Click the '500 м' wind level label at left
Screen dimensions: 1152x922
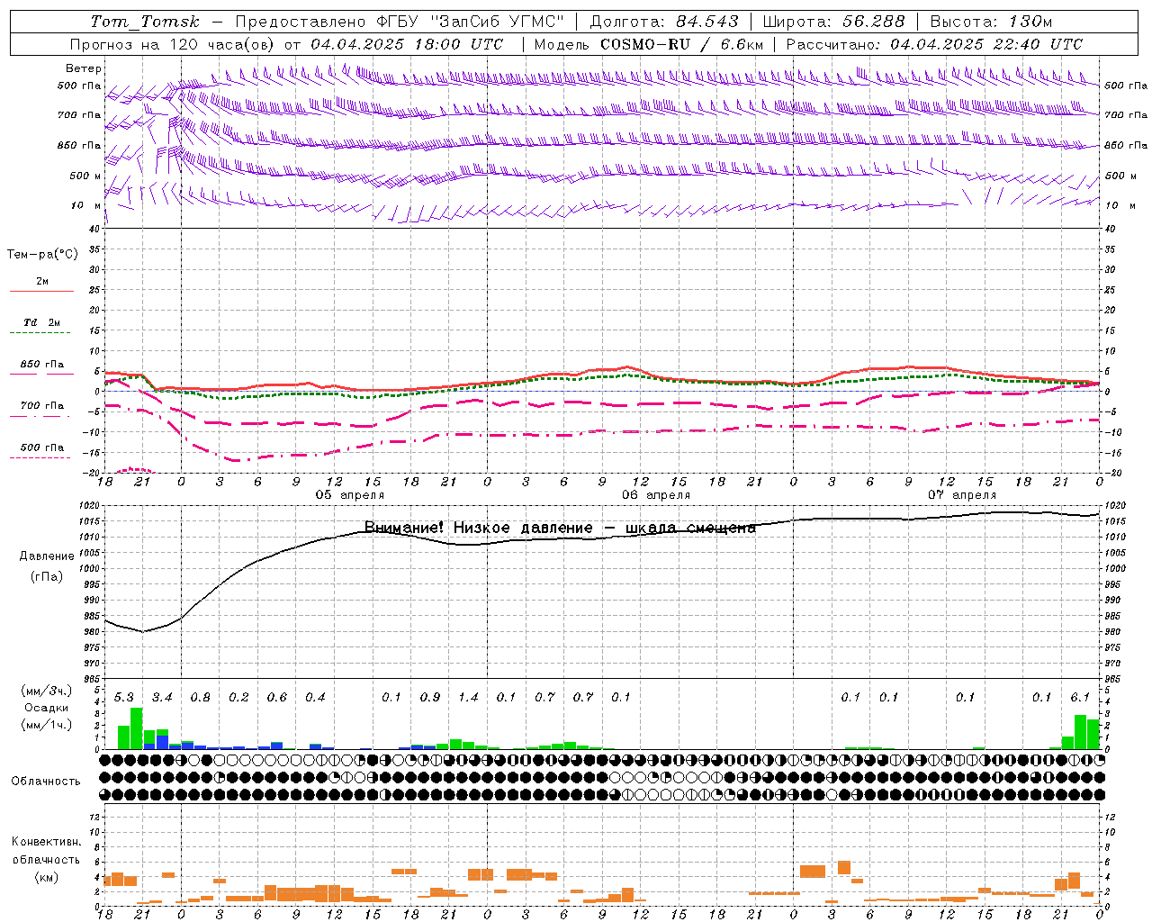pos(85,176)
